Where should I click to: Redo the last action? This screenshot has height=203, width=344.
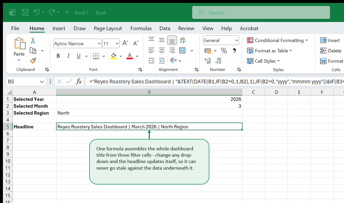click(52, 12)
